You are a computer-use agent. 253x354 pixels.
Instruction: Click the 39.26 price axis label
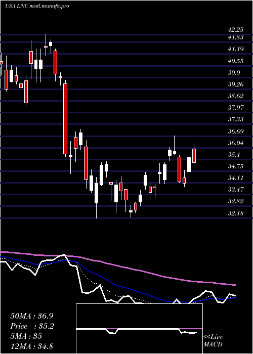coord(236,84)
